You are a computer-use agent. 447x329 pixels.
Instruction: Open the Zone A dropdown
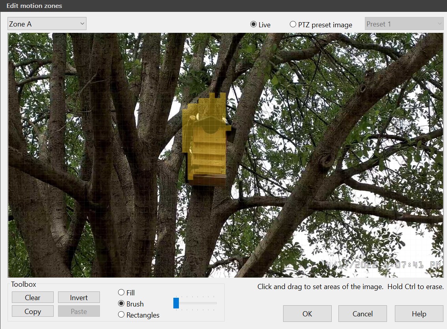coord(47,24)
